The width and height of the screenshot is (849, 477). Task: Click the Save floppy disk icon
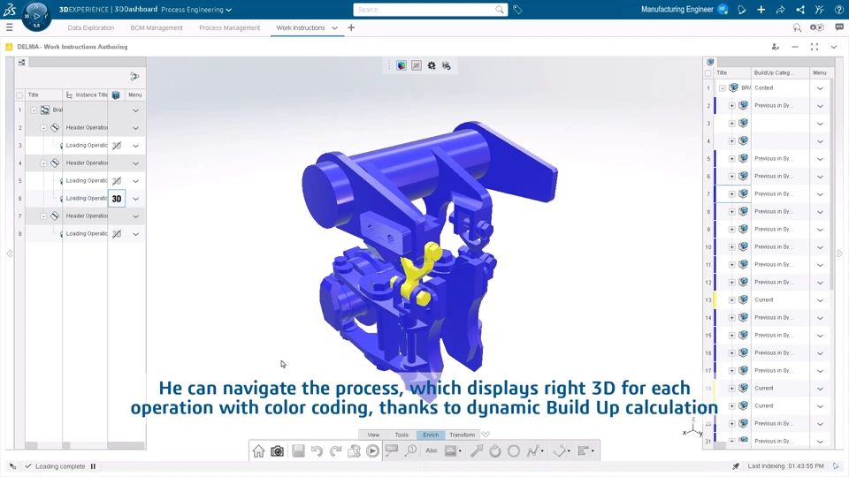298,451
